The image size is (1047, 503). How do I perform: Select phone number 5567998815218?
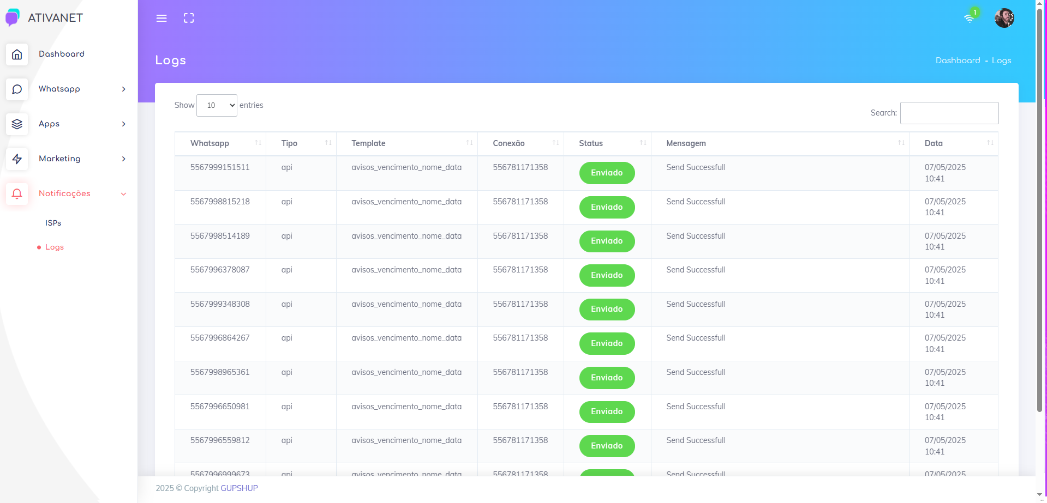pos(220,202)
